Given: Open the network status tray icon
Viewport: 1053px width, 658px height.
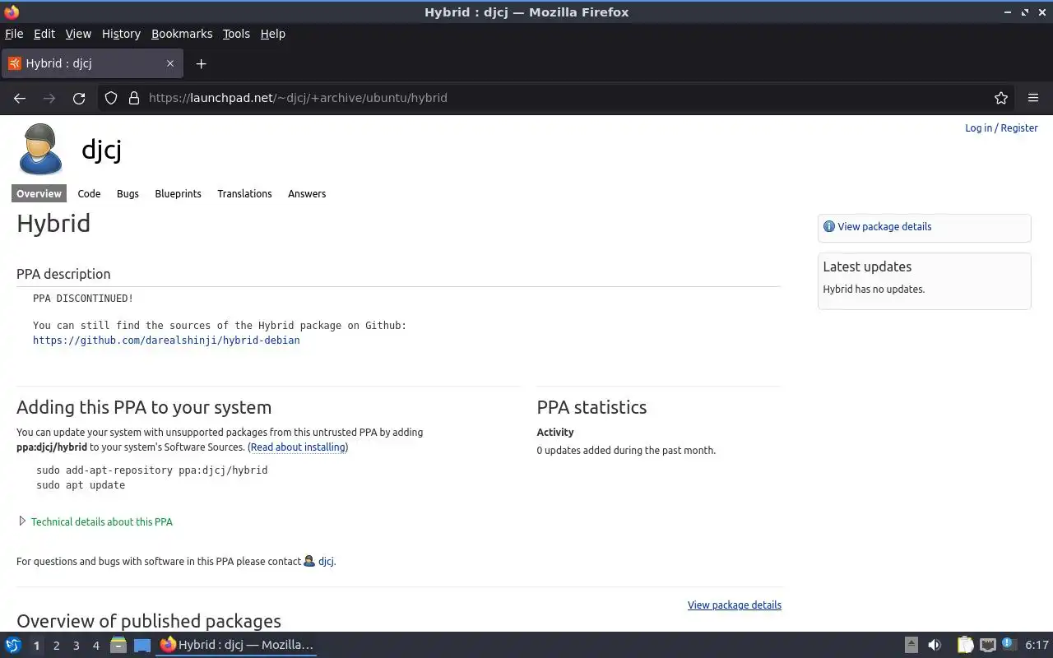Looking at the screenshot, I should tap(988, 645).
